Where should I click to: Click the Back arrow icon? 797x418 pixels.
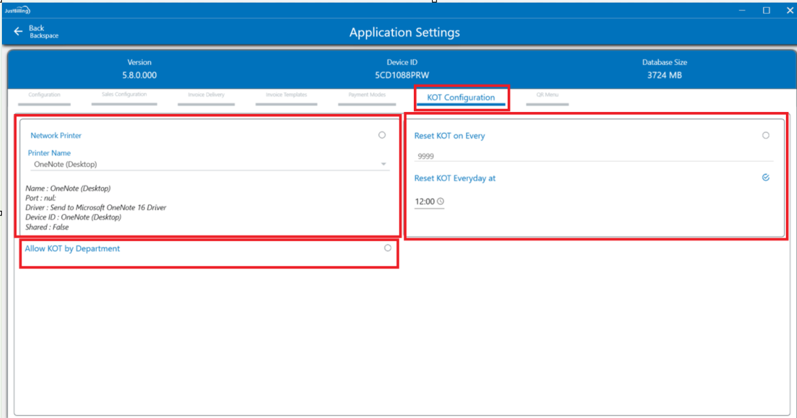pos(18,31)
